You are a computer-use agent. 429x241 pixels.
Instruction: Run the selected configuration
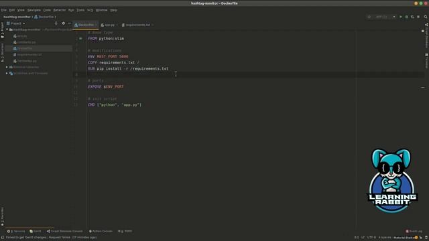tap(401, 17)
